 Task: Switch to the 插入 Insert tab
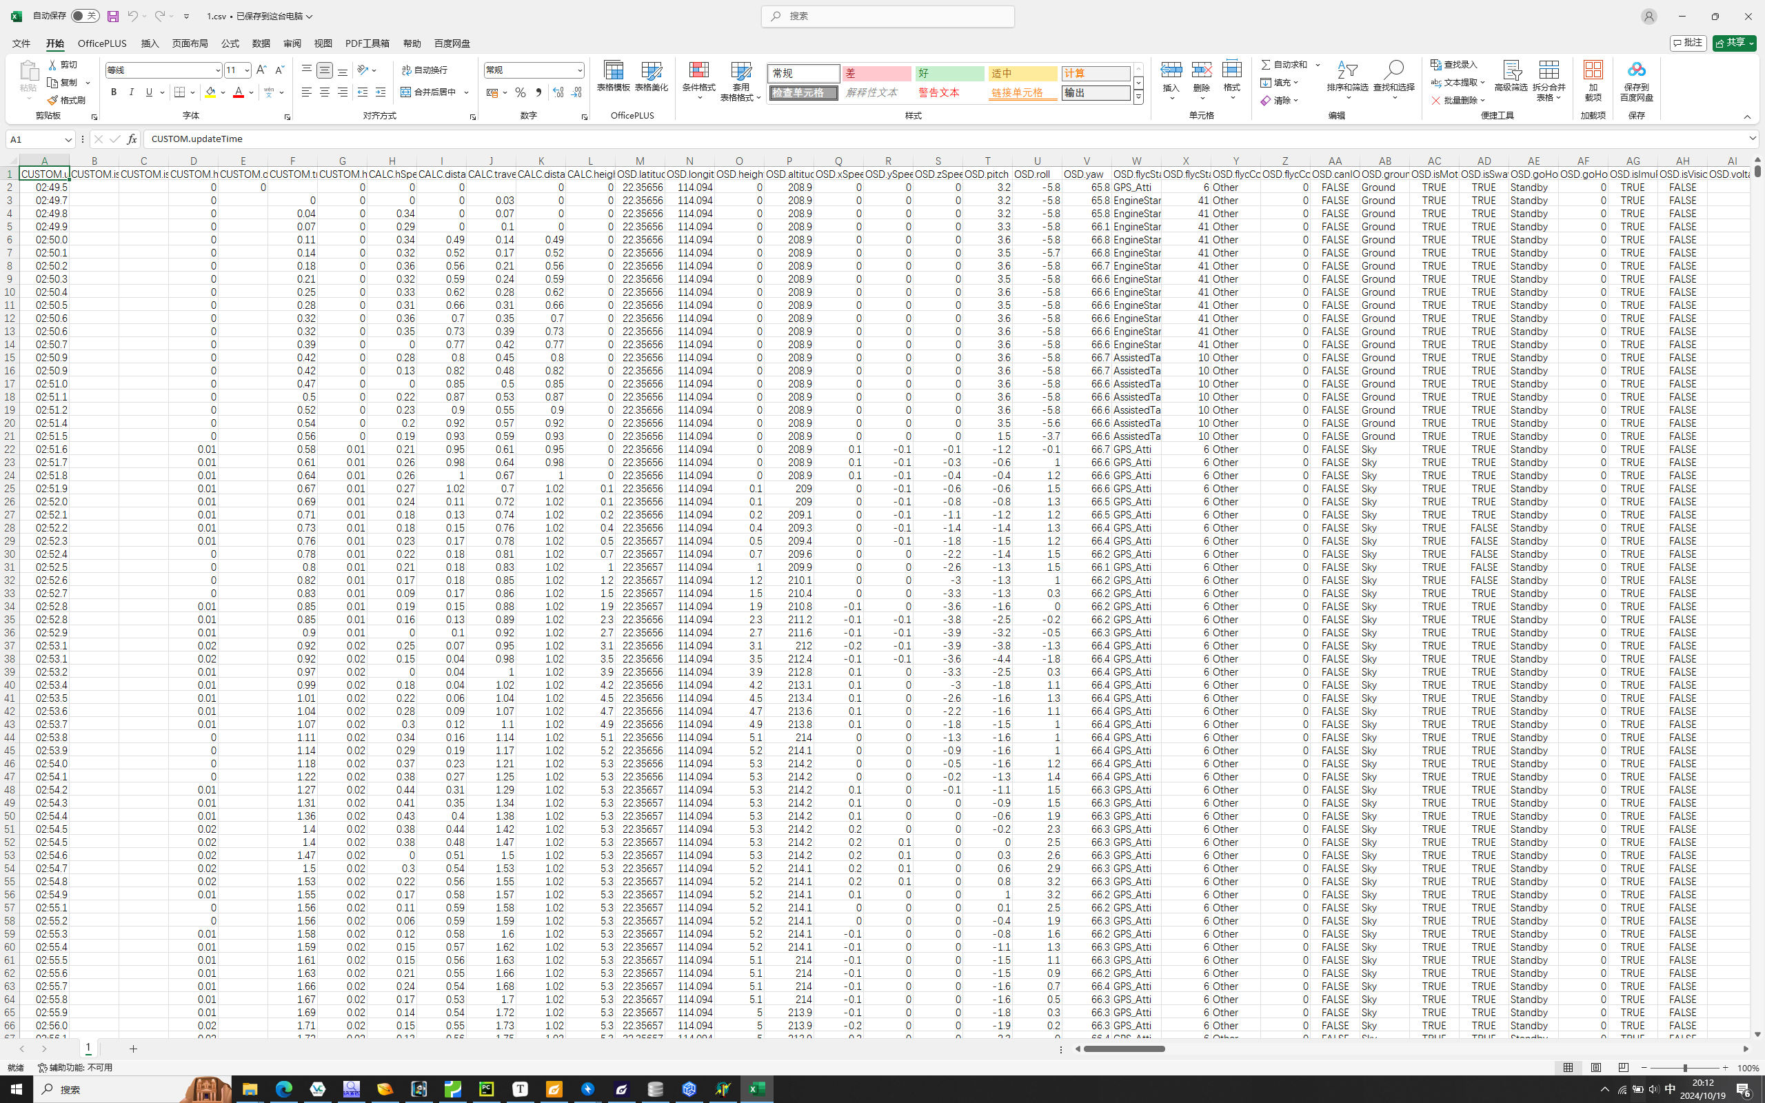pyautogui.click(x=150, y=43)
